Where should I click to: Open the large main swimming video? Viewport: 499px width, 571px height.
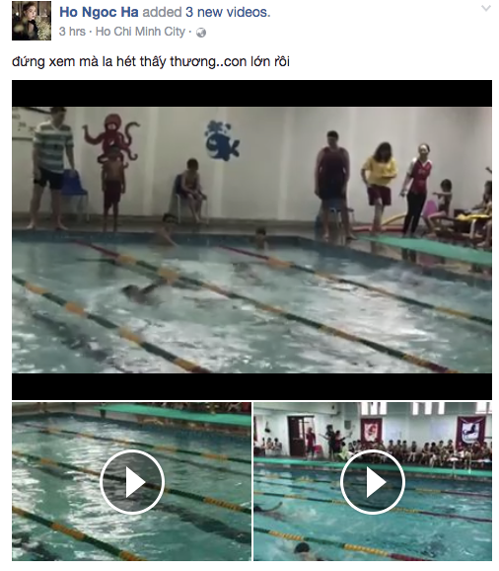click(x=251, y=240)
